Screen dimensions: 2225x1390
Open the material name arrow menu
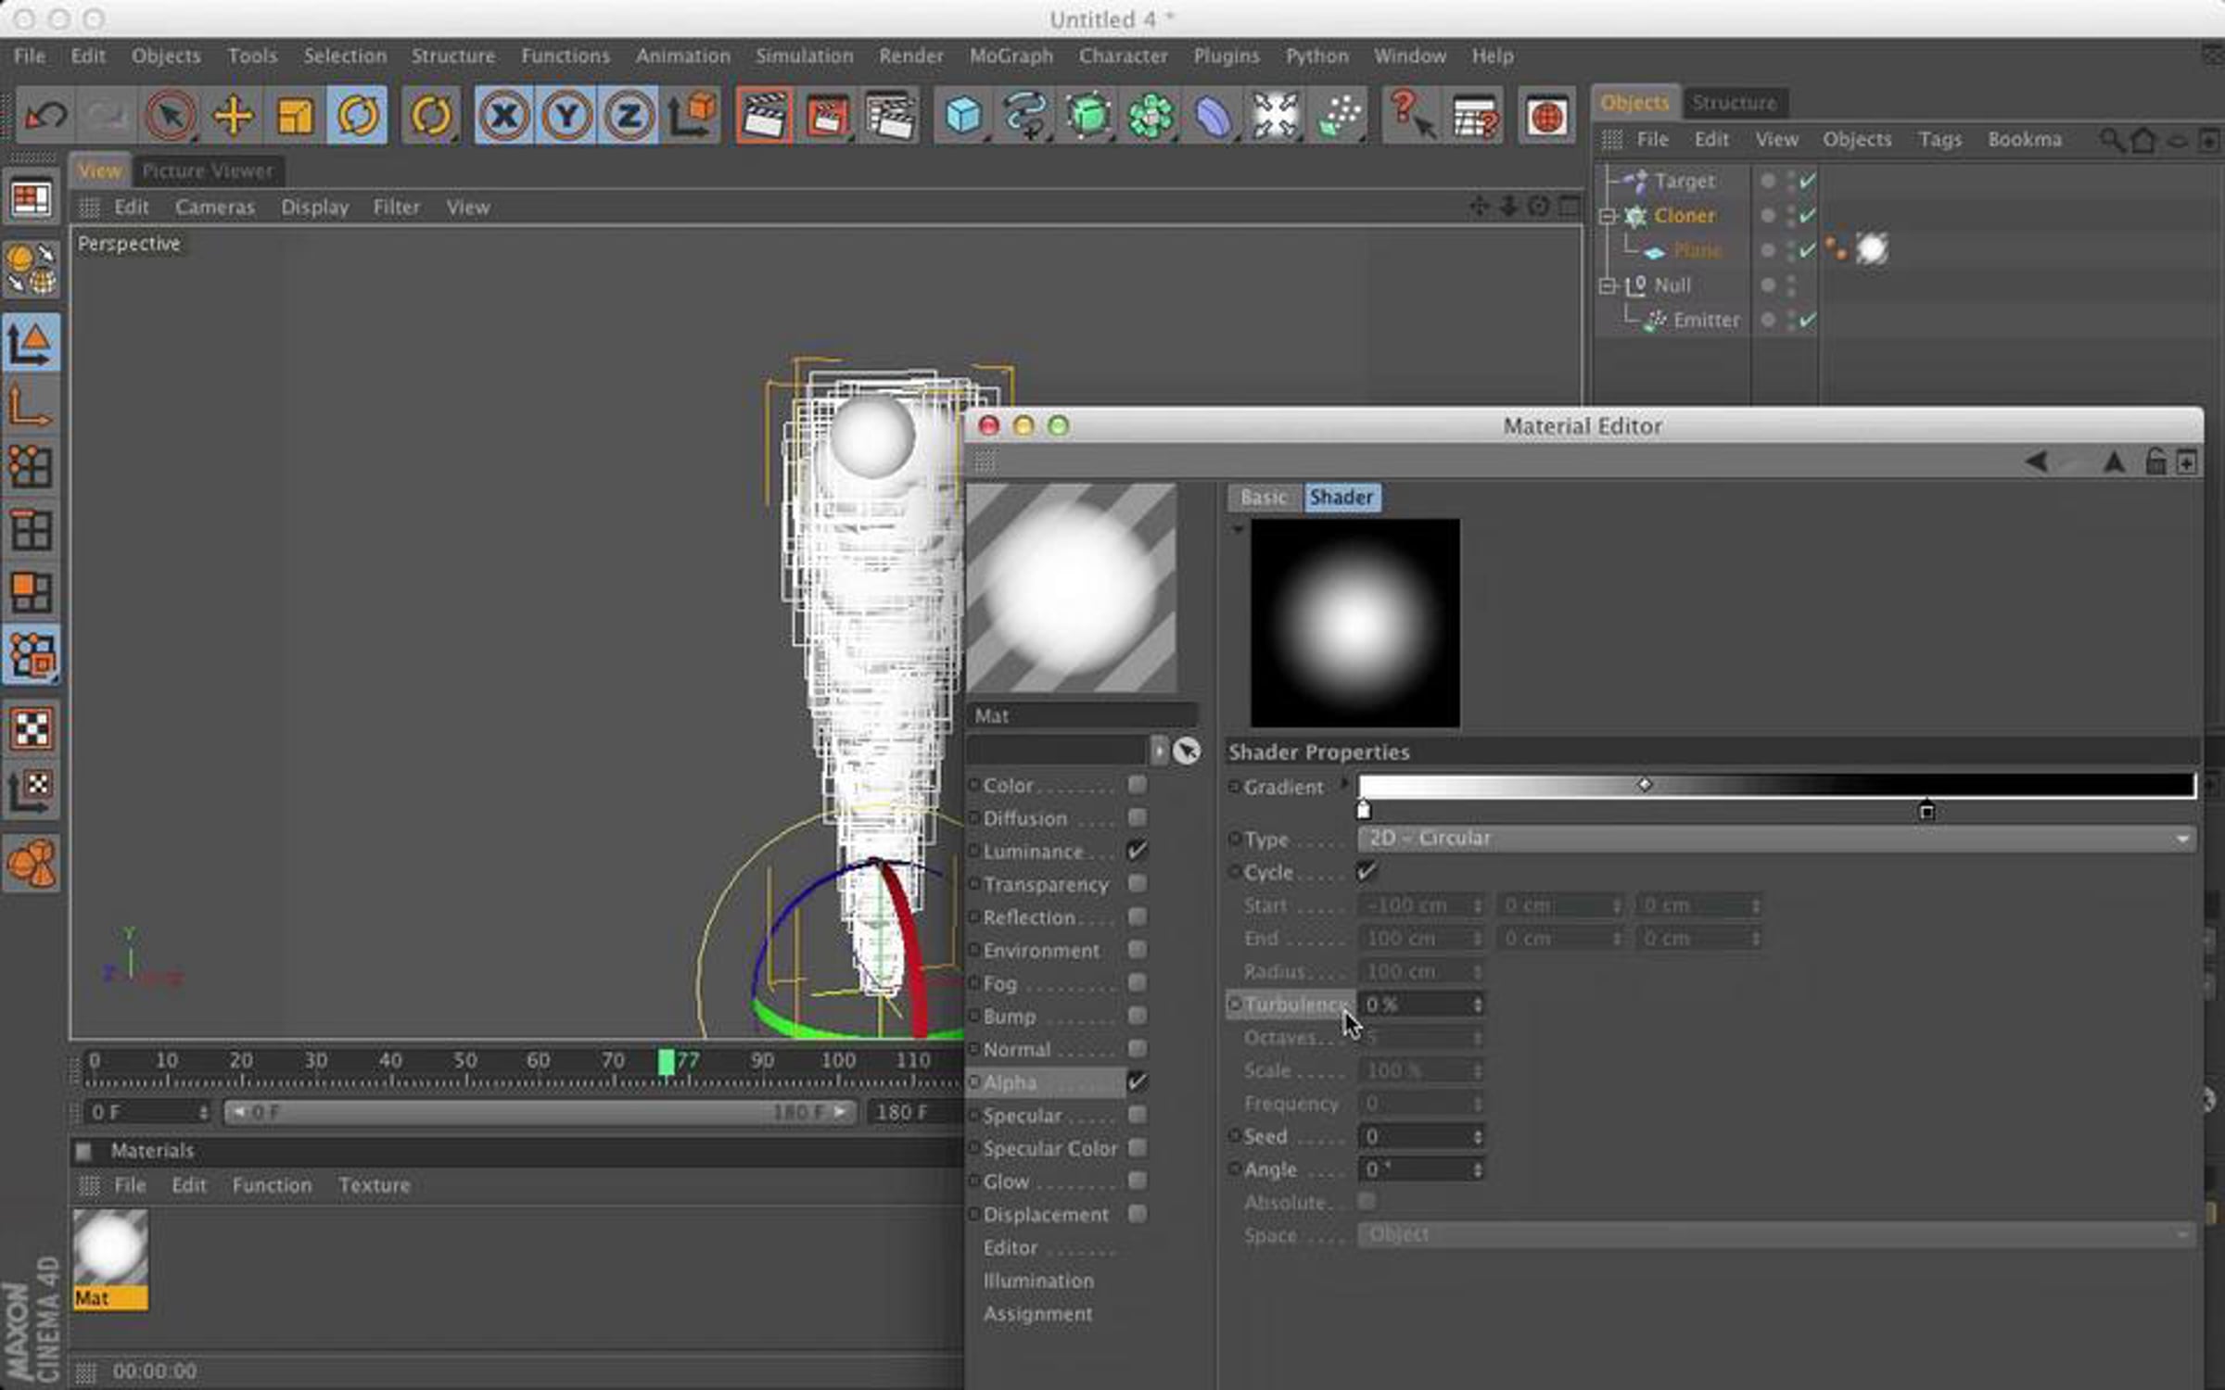[x=1158, y=750]
